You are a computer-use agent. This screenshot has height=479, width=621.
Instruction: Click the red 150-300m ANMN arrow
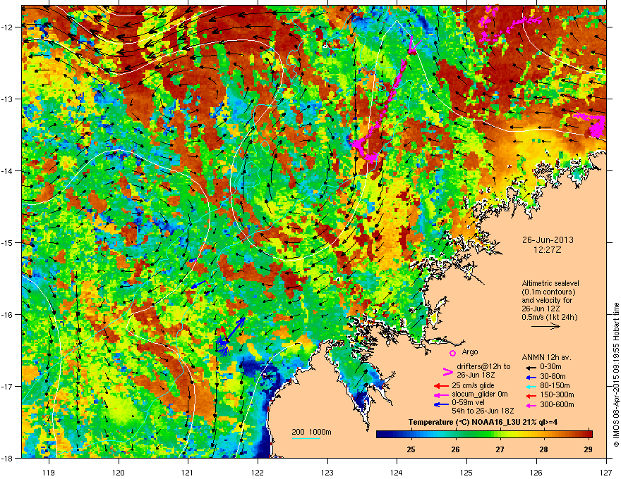530,395
